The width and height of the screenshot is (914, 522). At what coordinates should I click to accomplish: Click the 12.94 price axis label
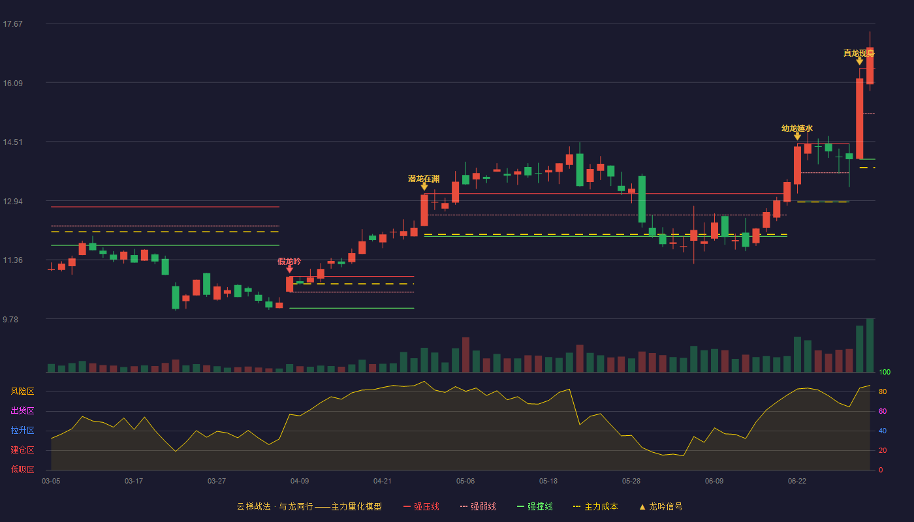[x=13, y=201]
